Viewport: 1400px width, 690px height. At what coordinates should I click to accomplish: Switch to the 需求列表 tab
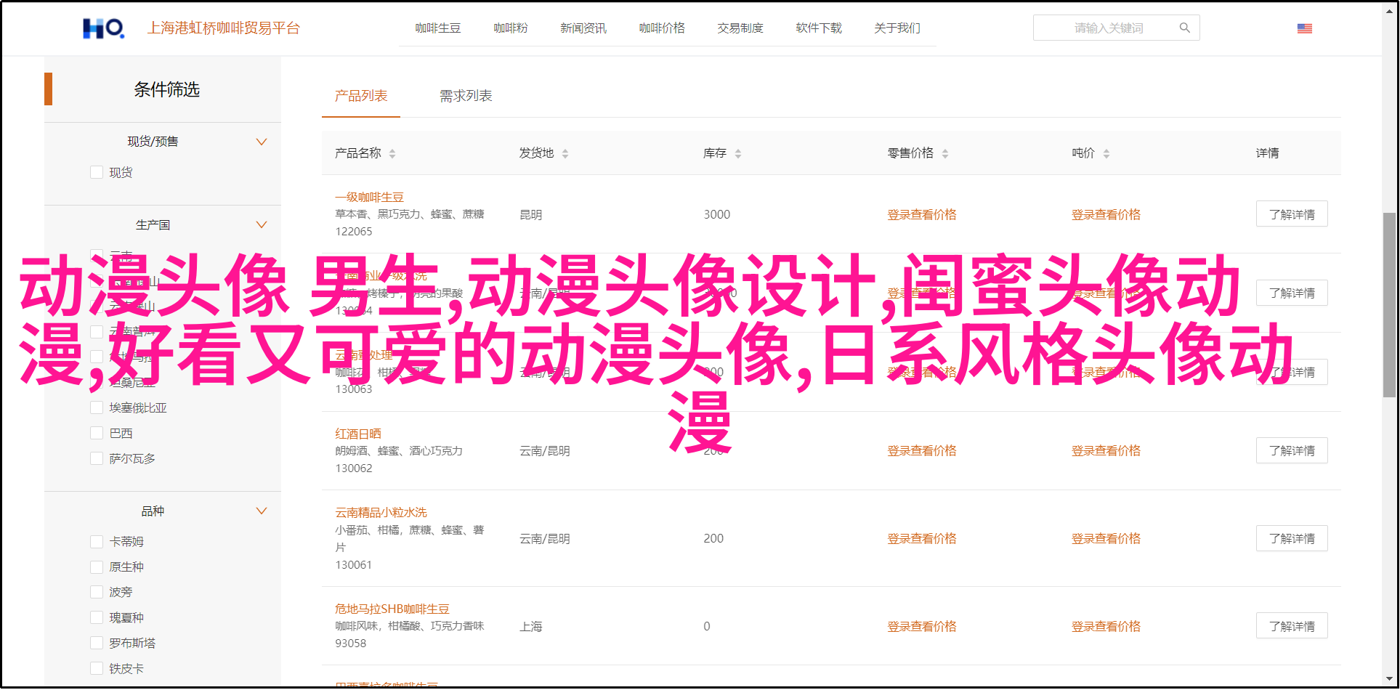466,96
